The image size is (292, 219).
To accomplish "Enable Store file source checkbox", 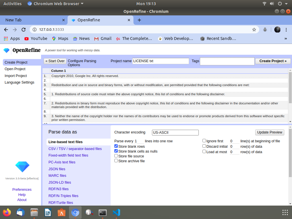I will [116, 156].
